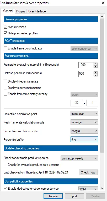Image resolution: width=107 pixels, height=201 pixels.
Task: Click Check for available product updates label
Action: 26,158
